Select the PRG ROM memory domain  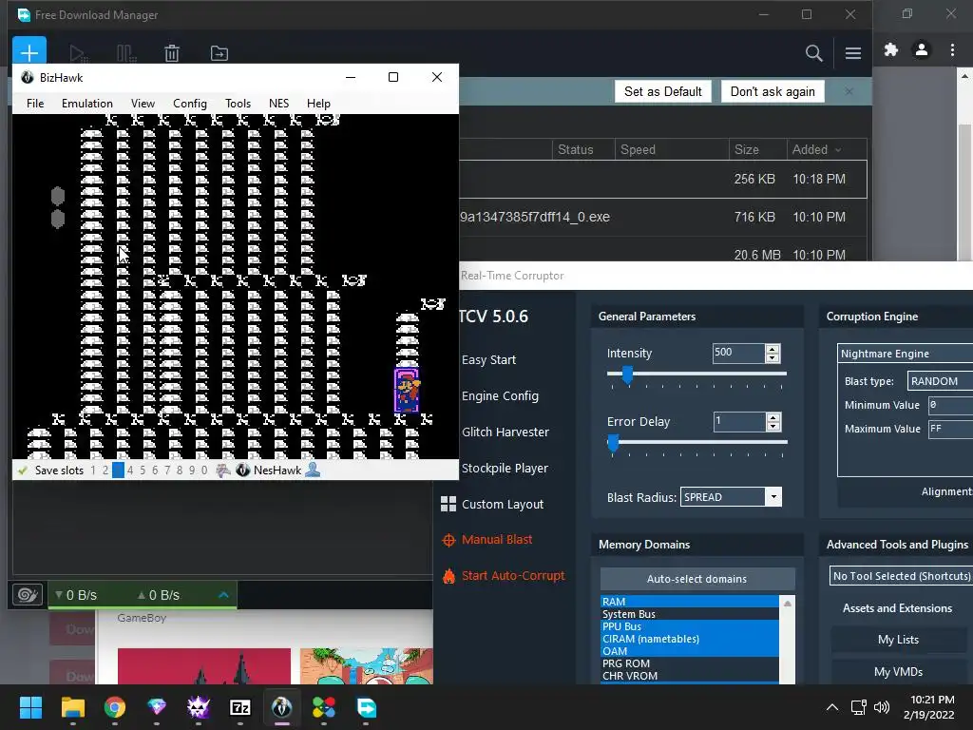(x=690, y=663)
